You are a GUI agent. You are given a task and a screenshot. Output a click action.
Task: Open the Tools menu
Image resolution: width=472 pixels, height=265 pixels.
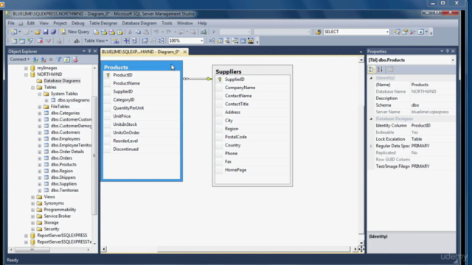[x=167, y=23]
